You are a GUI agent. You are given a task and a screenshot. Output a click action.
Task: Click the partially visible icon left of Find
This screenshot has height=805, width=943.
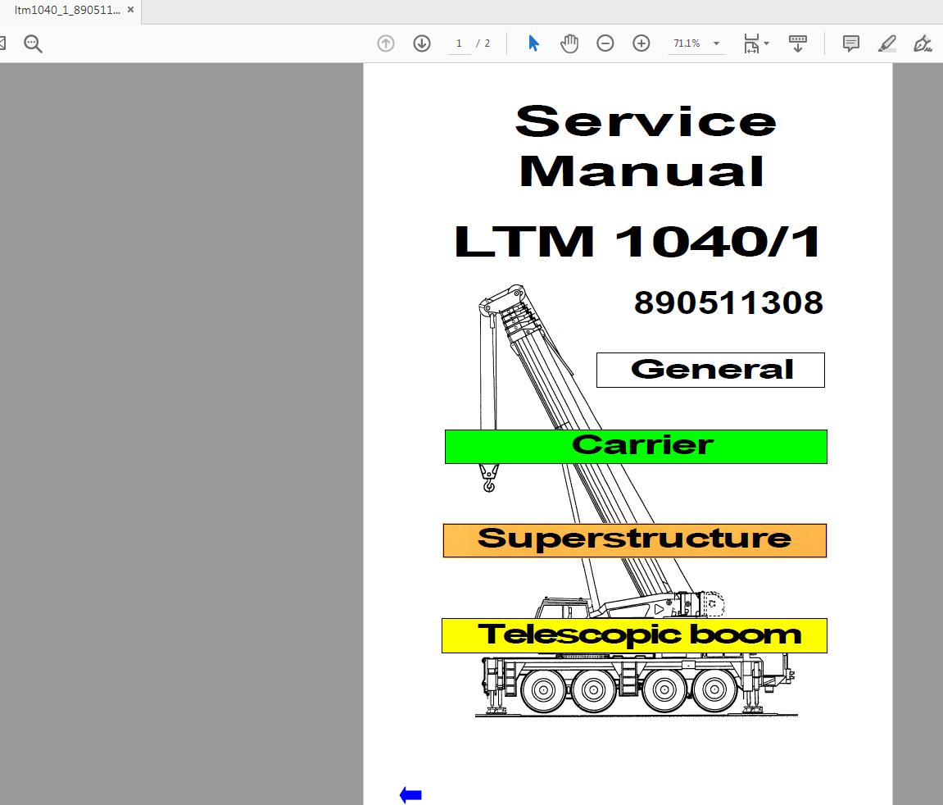pos(2,43)
